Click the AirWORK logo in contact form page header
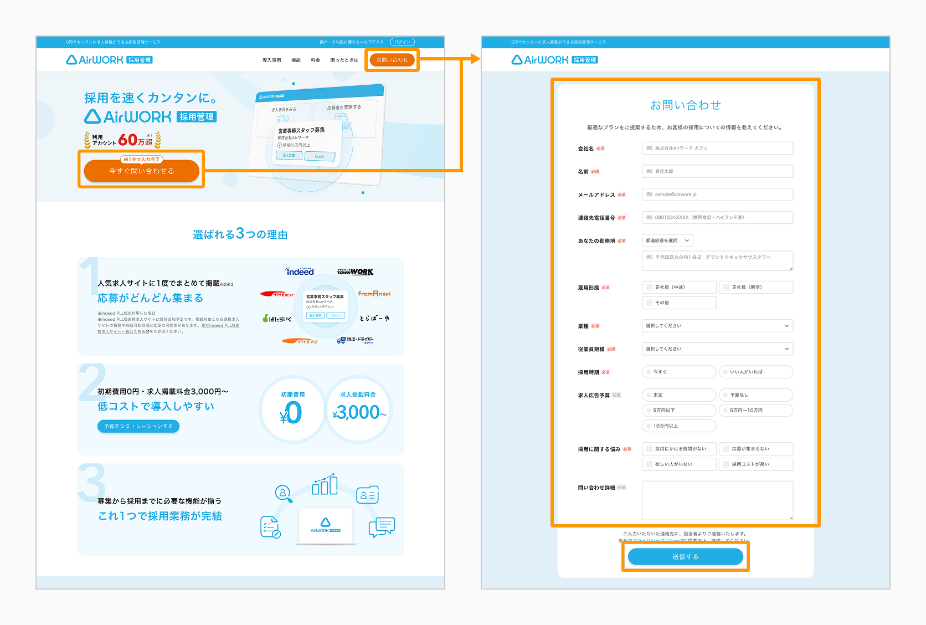Screen dimensions: 926x625 (554, 60)
